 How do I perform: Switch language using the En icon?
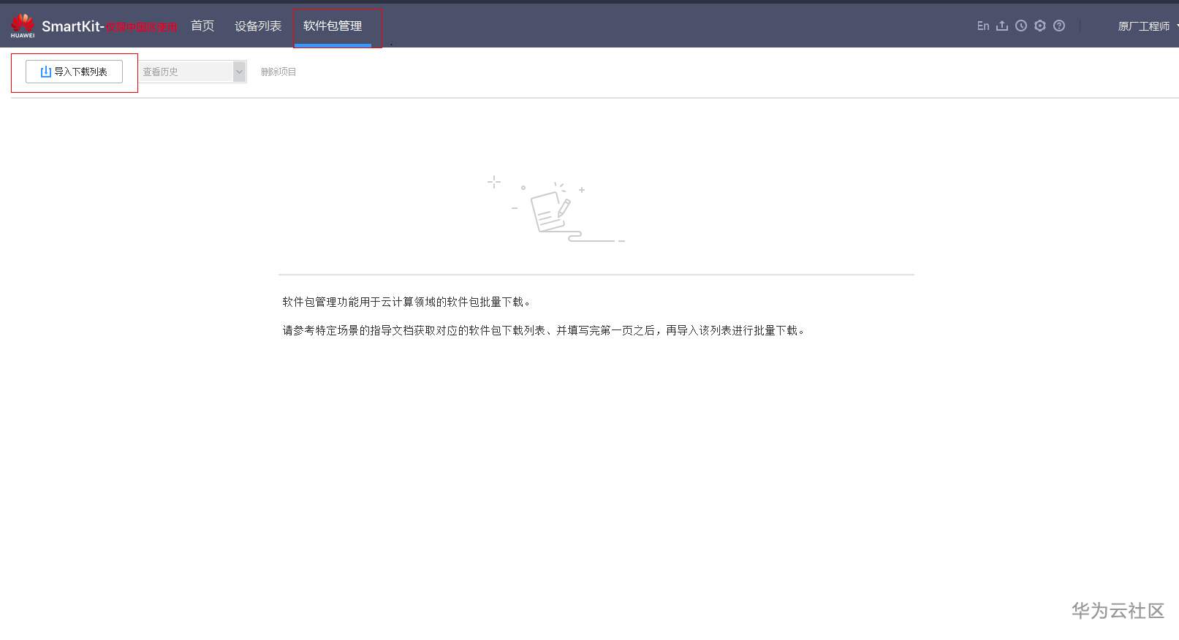[x=983, y=26]
